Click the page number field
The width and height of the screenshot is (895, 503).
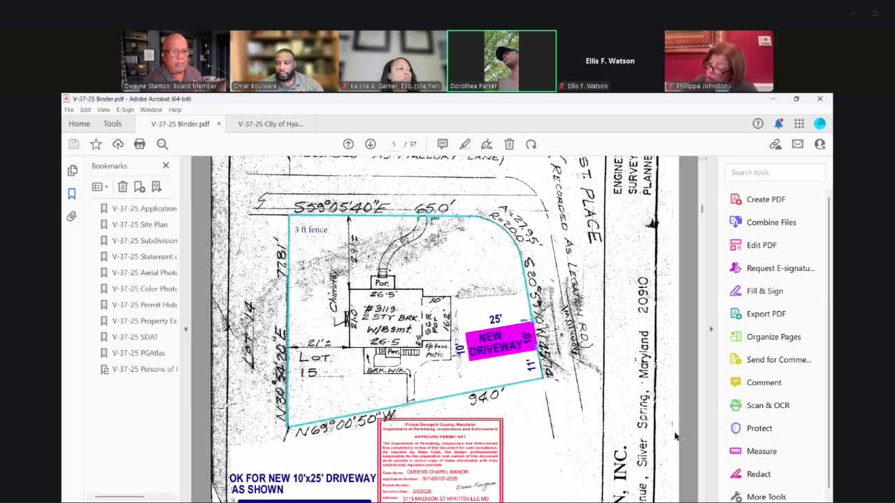point(394,144)
